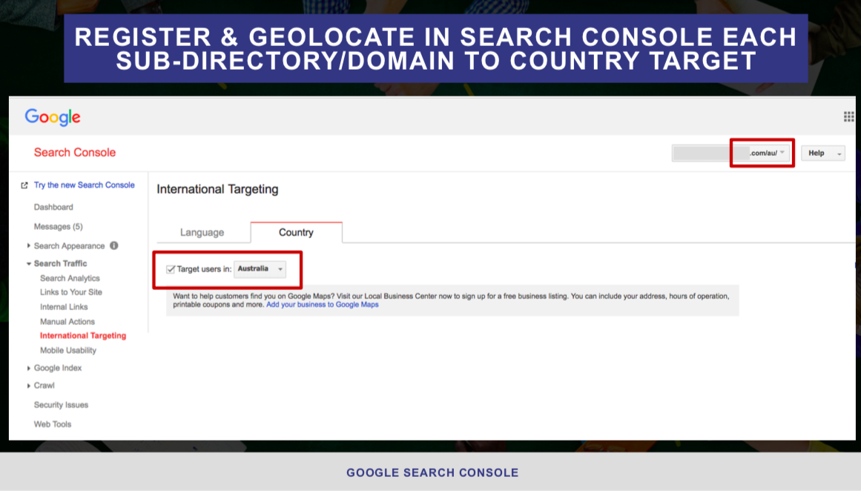Open Links to Your Site
The width and height of the screenshot is (861, 491).
click(x=71, y=292)
